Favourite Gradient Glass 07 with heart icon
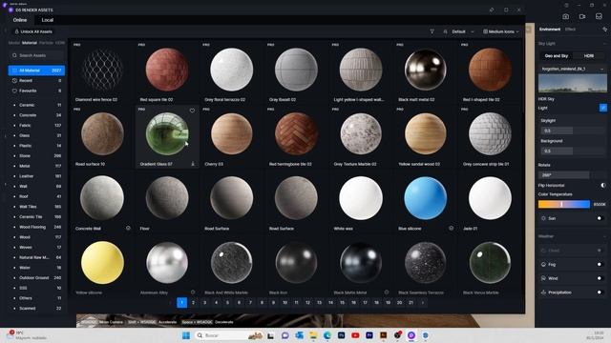Image resolution: width=611 pixels, height=343 pixels. point(192,111)
